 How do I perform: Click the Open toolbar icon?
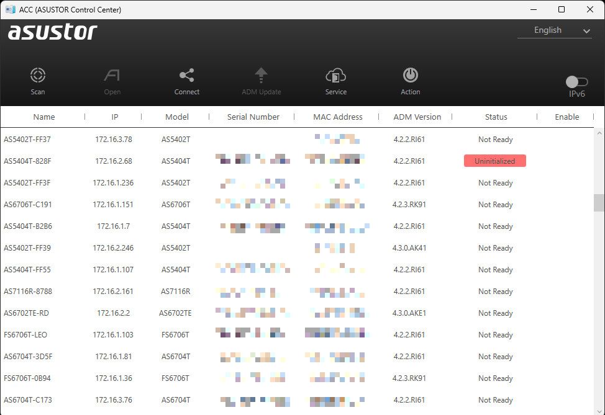(x=112, y=75)
